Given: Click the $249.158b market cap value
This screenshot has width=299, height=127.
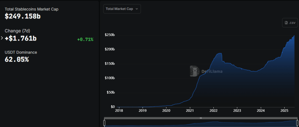Looking at the screenshot, I should point(22,16).
